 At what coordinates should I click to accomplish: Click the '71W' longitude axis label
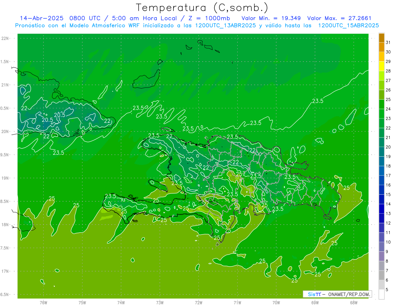(x=237, y=302)
